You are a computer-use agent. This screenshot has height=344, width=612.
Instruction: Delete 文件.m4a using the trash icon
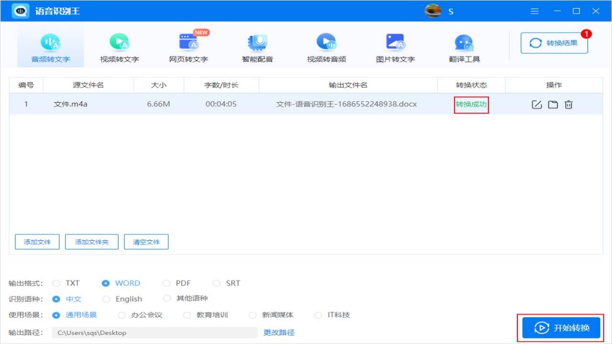coord(568,104)
